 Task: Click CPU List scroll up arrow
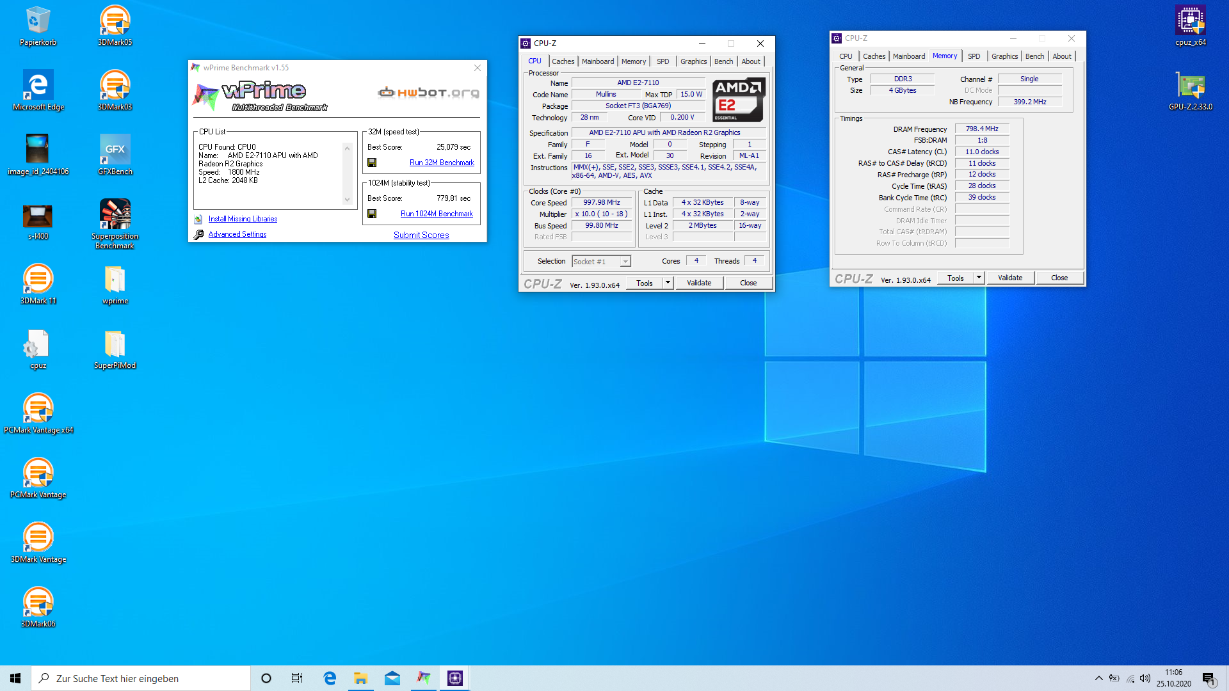coord(348,148)
